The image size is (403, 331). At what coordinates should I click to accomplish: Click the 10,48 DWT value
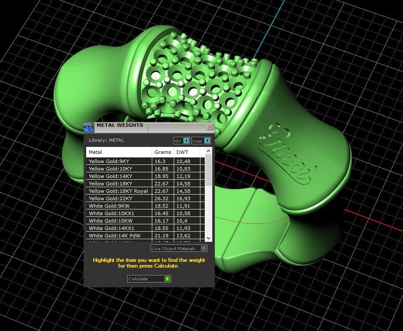pos(183,161)
